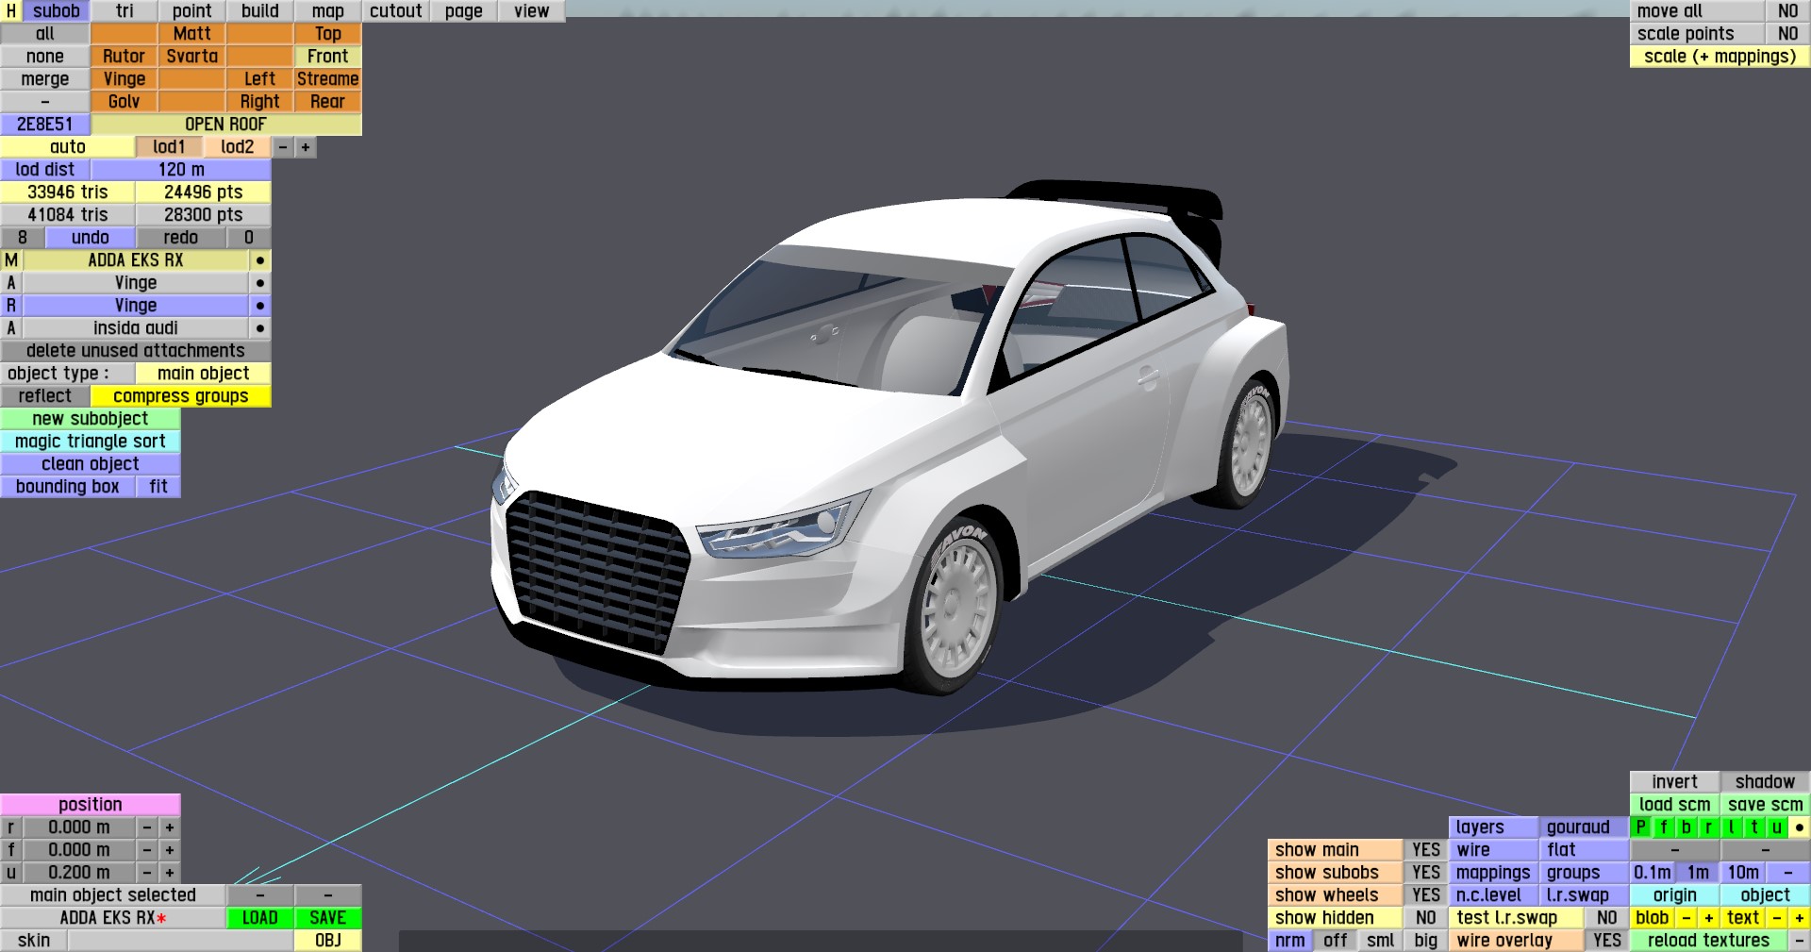Image resolution: width=1811 pixels, height=952 pixels.
Task: Toggle show wheels YES setting
Action: pyautogui.click(x=1426, y=894)
